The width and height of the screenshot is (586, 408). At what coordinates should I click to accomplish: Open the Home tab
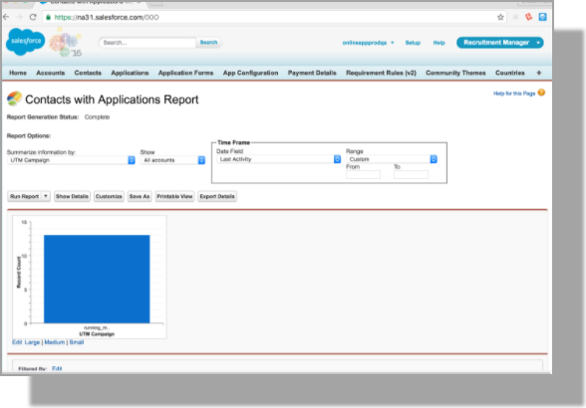(x=18, y=73)
